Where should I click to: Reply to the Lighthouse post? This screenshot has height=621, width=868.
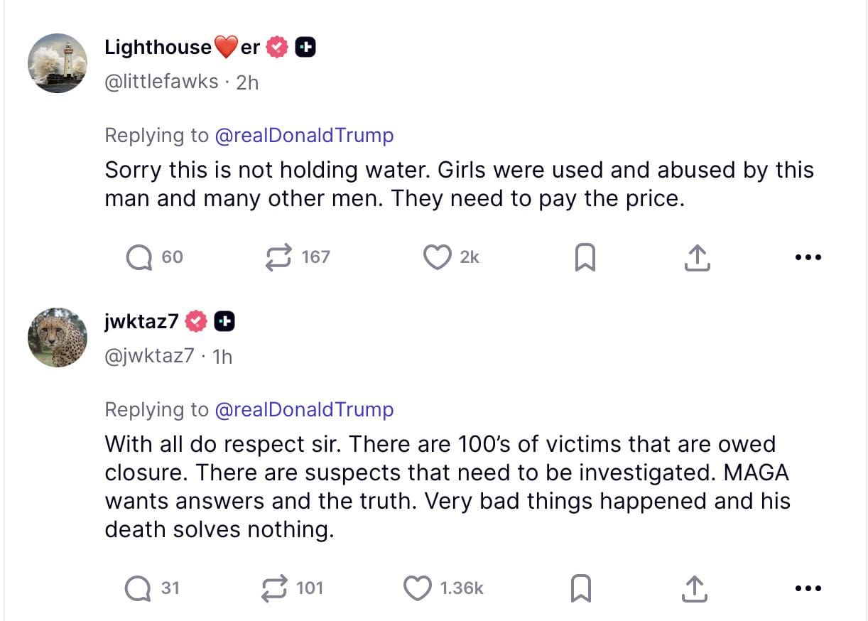140,257
